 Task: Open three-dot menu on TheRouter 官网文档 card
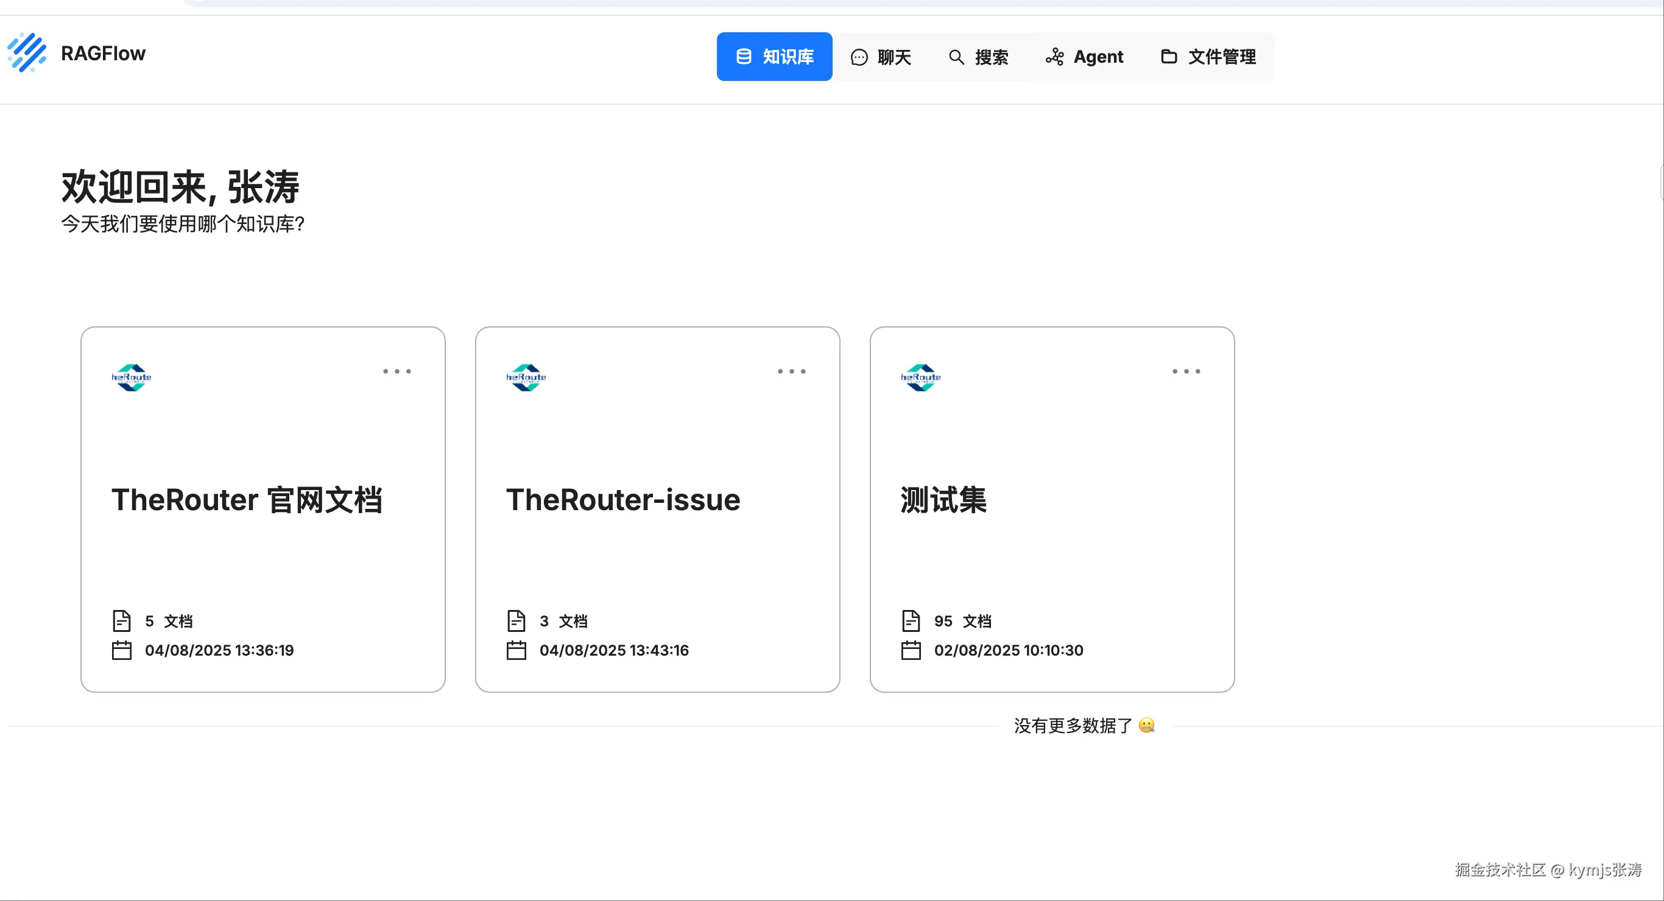click(x=397, y=371)
